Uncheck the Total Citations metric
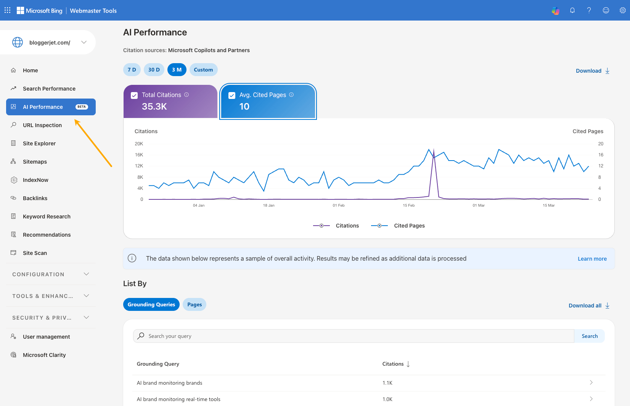This screenshot has width=630, height=406. [134, 95]
